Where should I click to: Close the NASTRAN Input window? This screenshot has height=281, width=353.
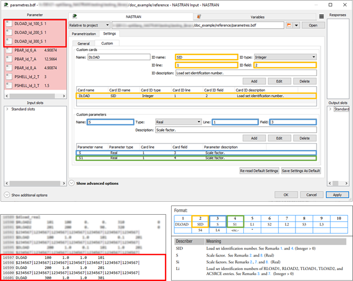pos(345,5)
